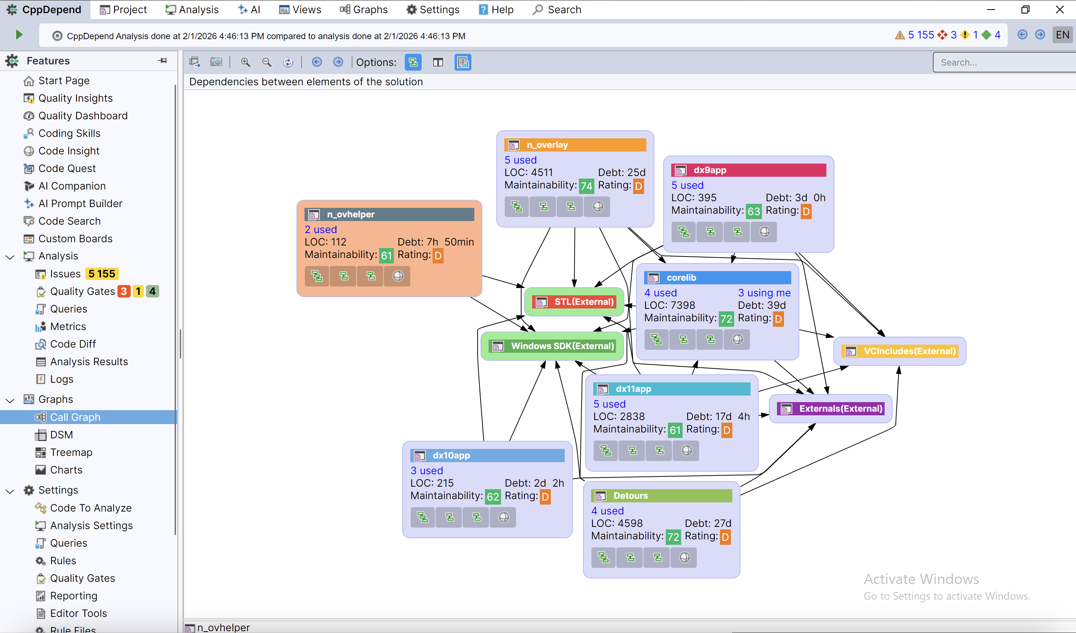Click '3 using me' on the corelib node
This screenshot has height=633, width=1076.
tap(764, 293)
